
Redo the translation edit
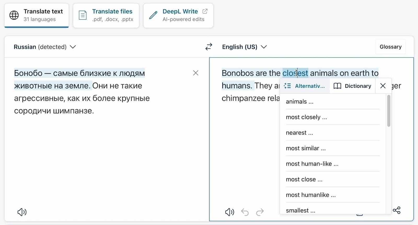tap(260, 212)
